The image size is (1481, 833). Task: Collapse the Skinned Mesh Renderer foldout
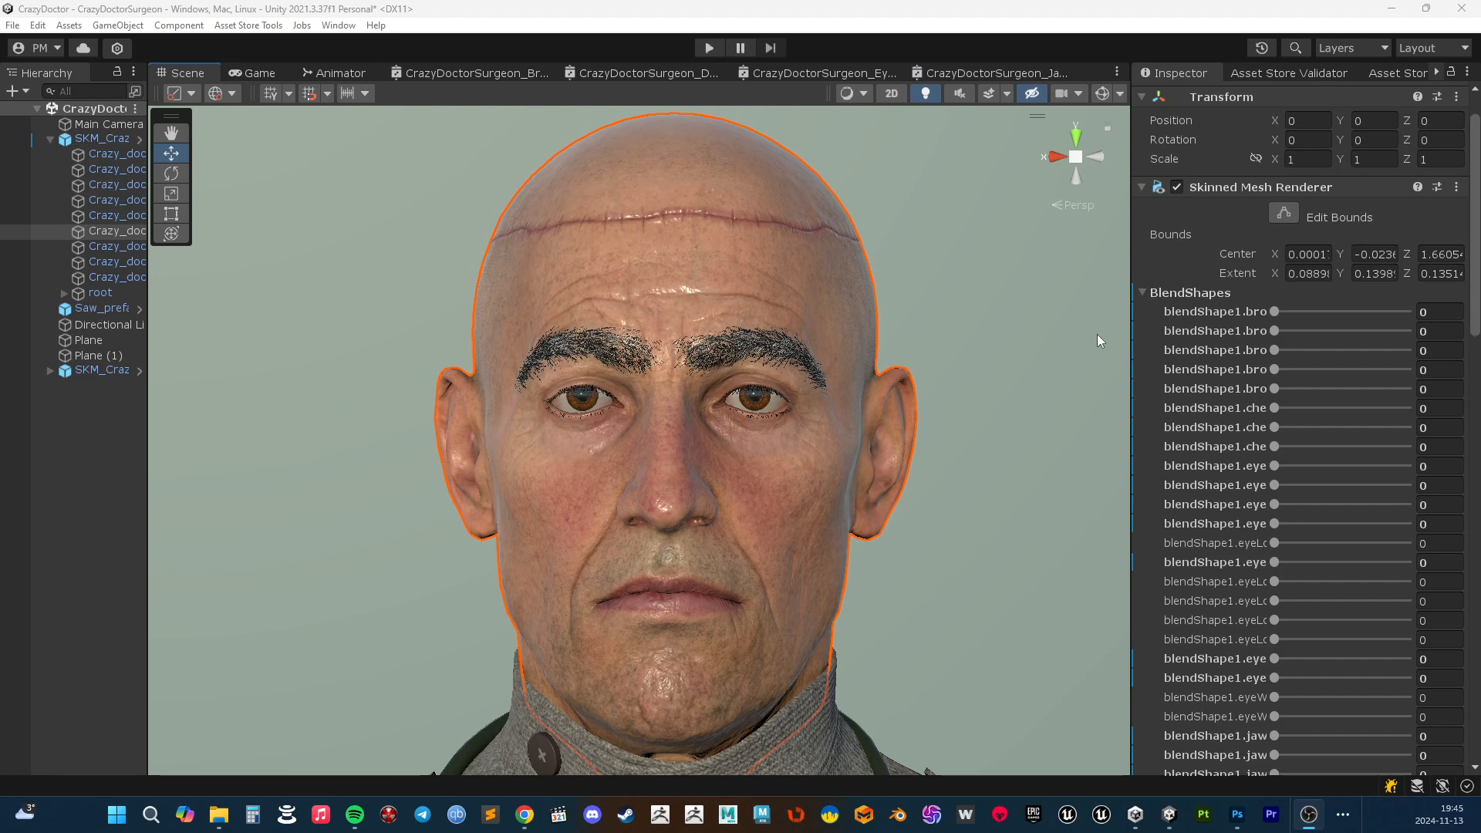pos(1142,187)
